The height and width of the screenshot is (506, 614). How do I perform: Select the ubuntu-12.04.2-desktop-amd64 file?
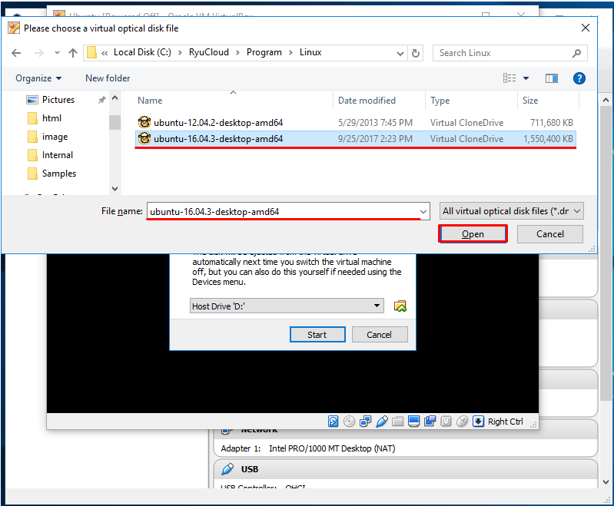coord(355,123)
